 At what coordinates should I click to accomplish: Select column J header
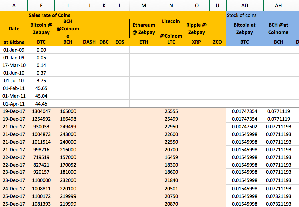coord(89,6)
